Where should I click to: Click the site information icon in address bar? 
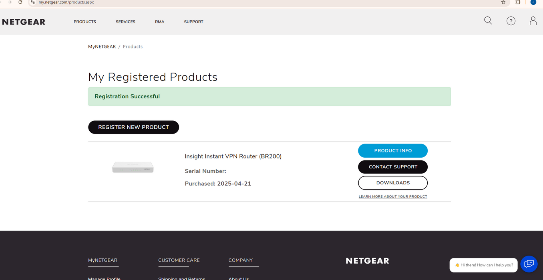click(x=33, y=2)
